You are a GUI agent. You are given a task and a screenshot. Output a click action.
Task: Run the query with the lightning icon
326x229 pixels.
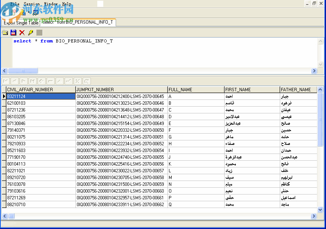(31, 32)
